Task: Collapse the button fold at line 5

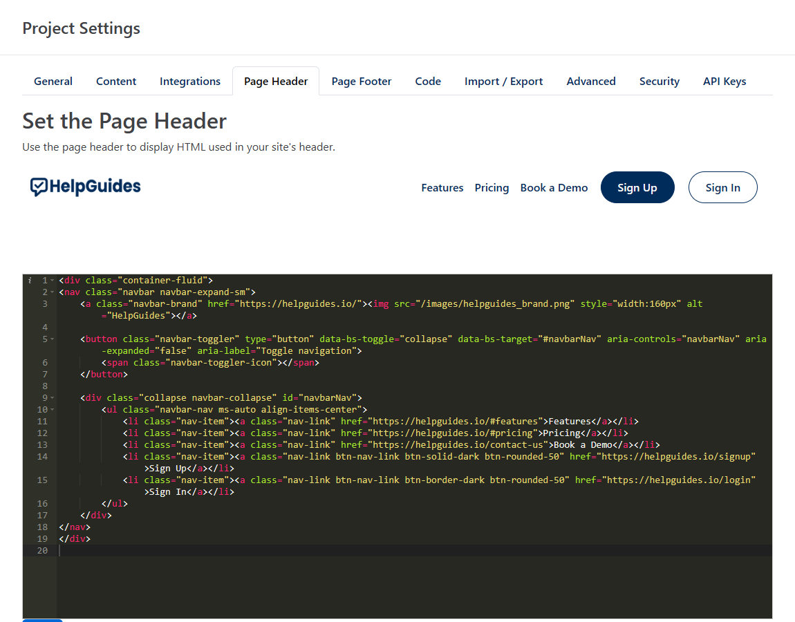Action: coord(52,339)
